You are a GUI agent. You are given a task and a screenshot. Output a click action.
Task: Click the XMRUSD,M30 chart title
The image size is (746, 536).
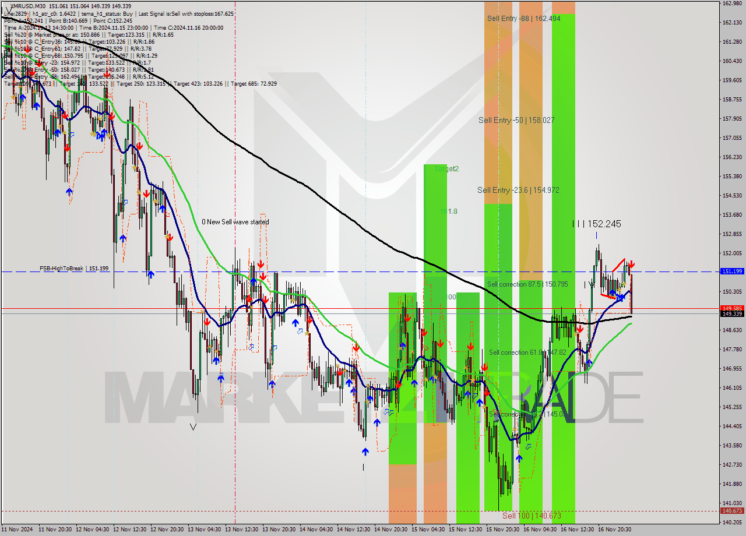[x=27, y=6]
